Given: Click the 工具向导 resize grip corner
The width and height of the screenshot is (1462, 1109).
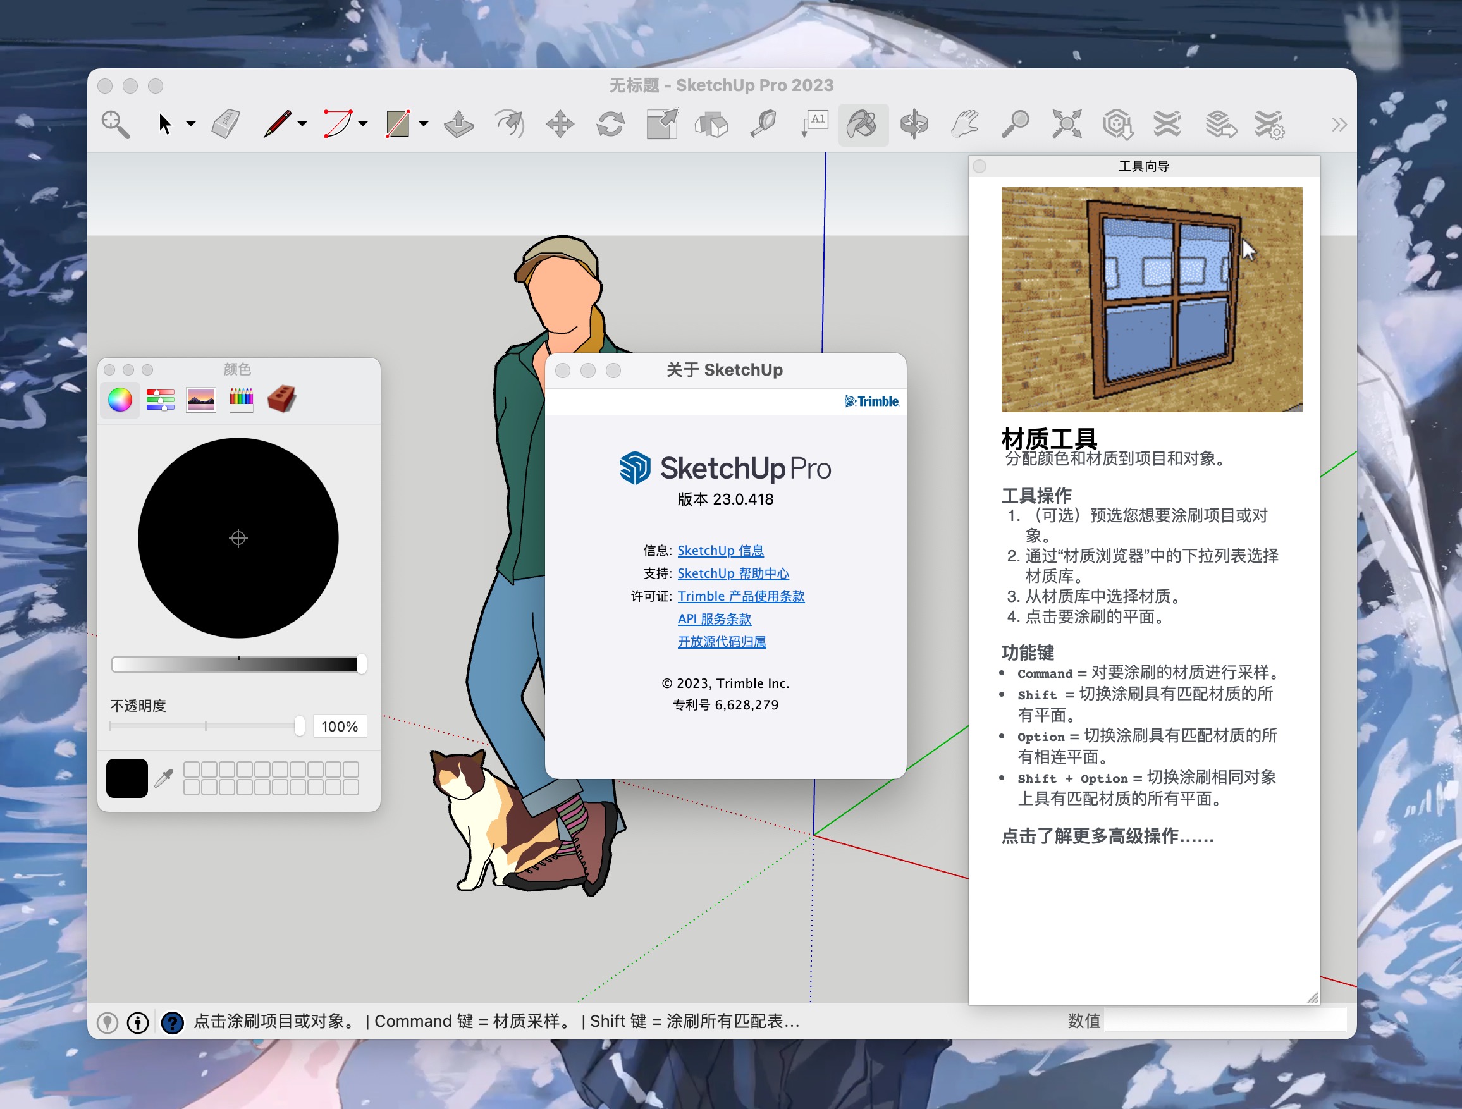Looking at the screenshot, I should tap(1313, 998).
